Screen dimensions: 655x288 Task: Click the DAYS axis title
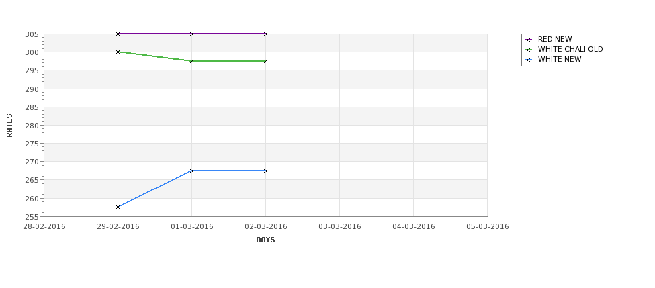[265, 240]
